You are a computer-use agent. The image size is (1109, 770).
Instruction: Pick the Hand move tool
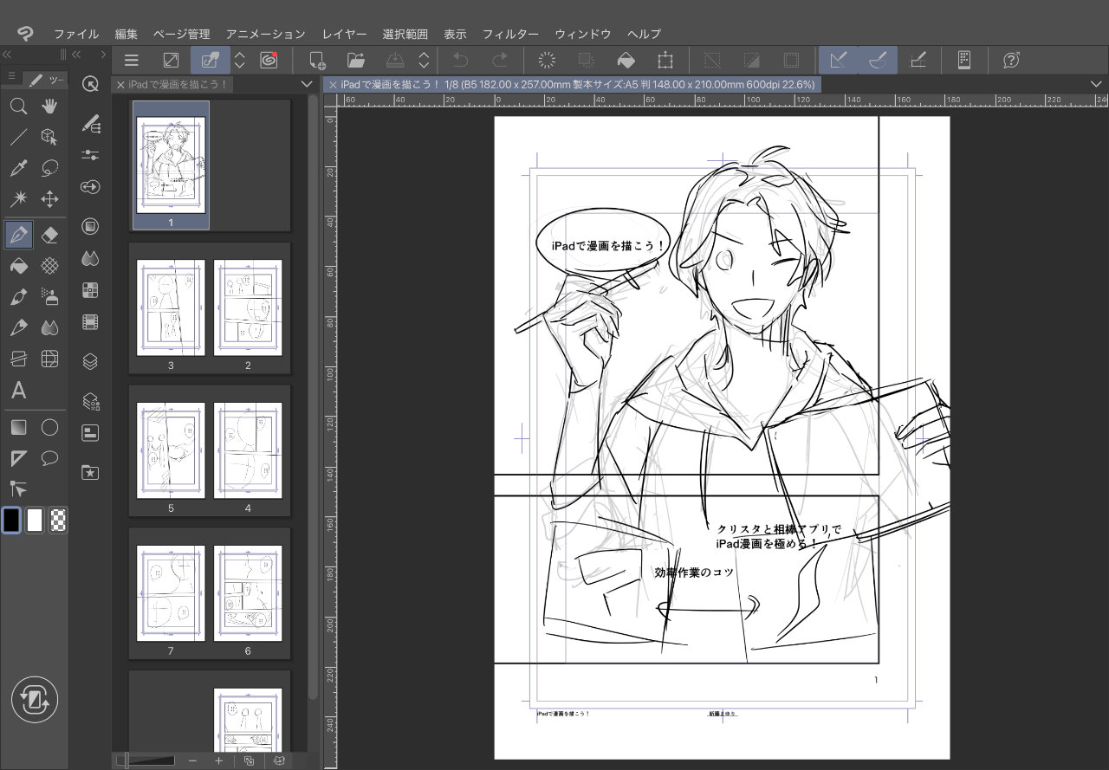(x=50, y=107)
